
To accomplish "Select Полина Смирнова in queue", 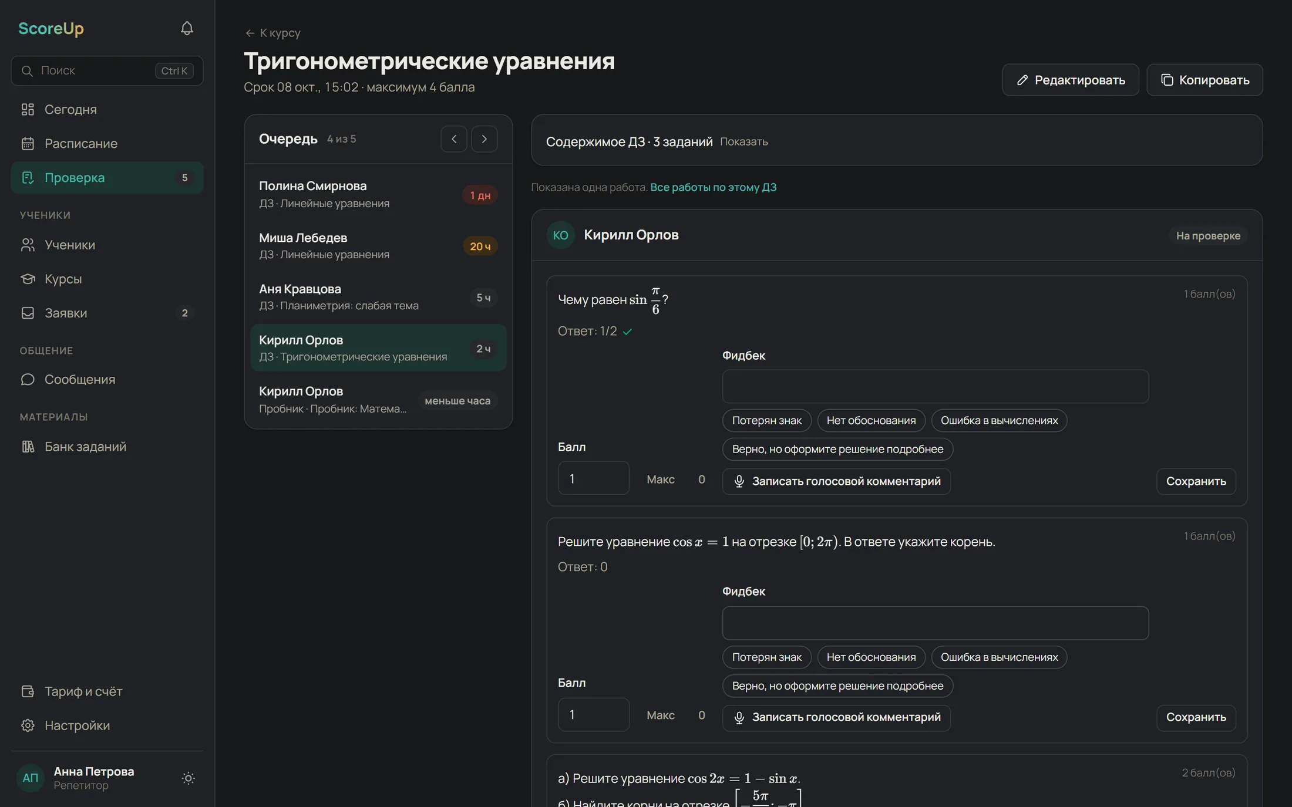I will (x=378, y=194).
